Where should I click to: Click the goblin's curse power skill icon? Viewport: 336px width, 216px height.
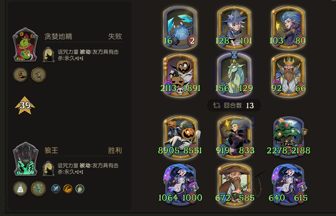[x=48, y=55]
